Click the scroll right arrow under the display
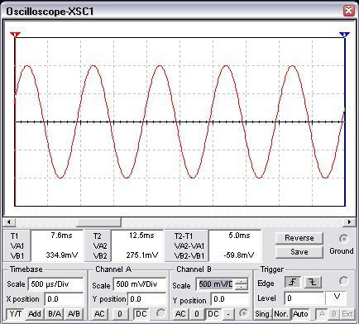359x324 pixels. point(349,222)
